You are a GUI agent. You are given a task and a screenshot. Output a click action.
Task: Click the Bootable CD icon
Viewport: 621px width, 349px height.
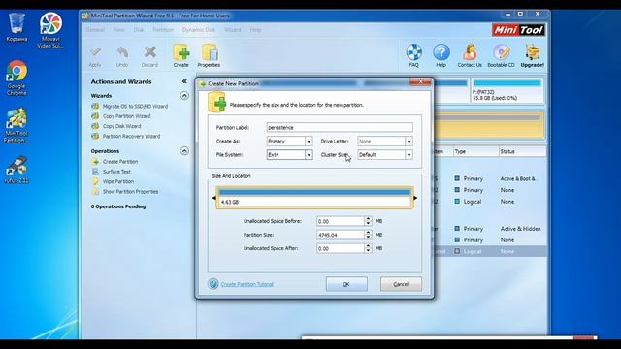pos(501,55)
